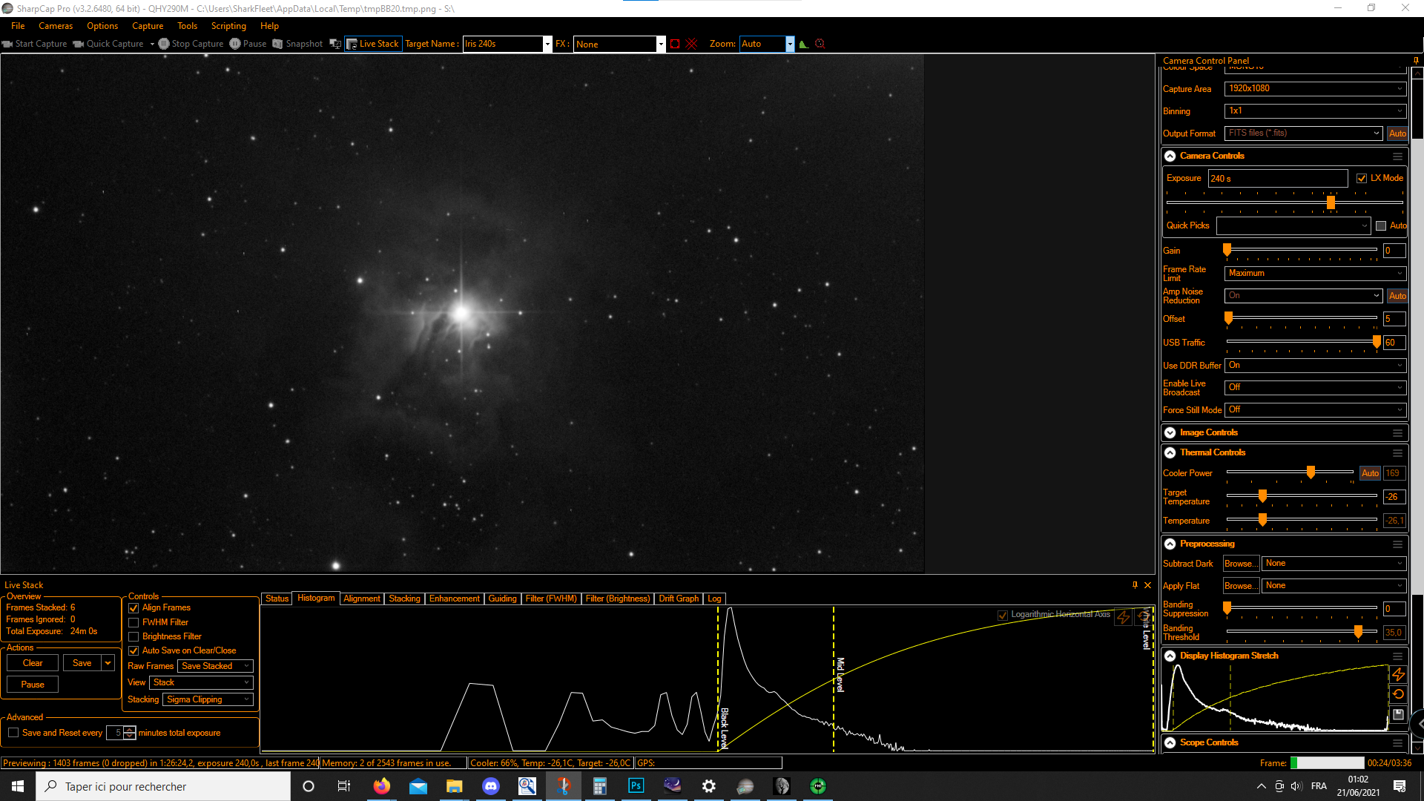
Task: Open the Tools menu
Action: (x=187, y=26)
